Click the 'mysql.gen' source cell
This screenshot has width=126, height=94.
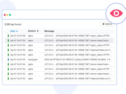33,60
